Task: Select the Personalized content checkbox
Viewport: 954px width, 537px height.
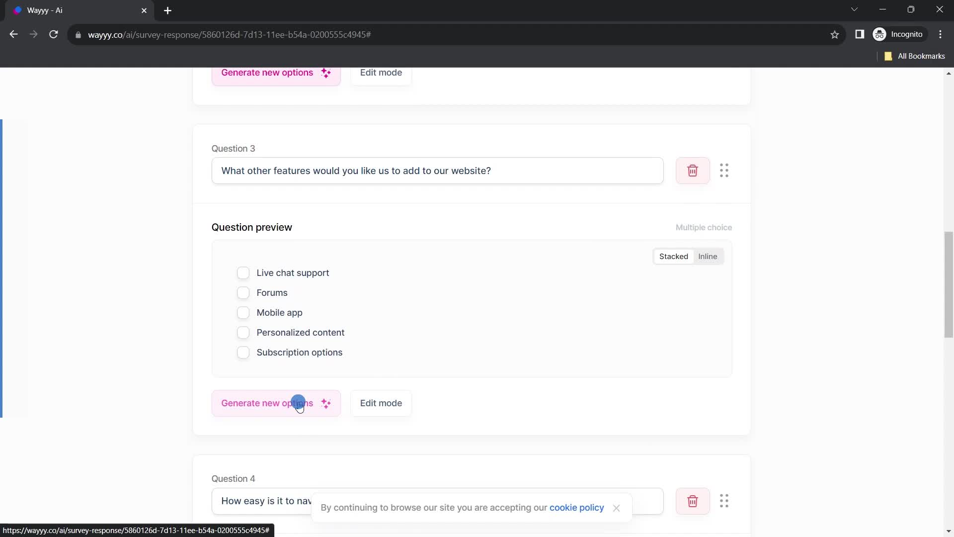Action: pos(244,333)
